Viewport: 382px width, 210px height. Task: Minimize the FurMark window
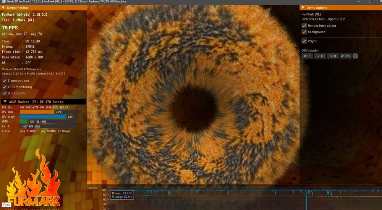tap(359, 2)
